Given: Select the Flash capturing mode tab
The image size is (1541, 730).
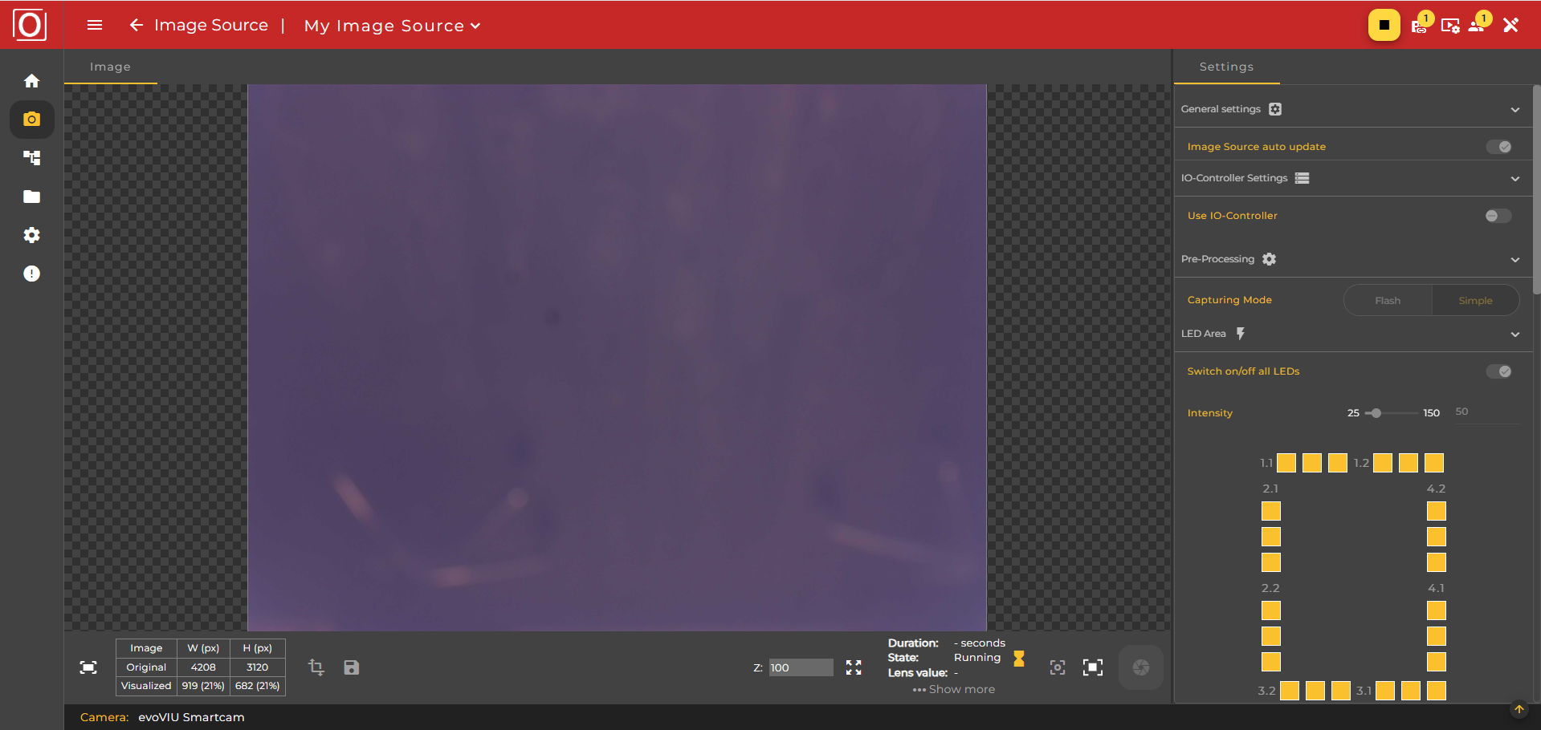Looking at the screenshot, I should 1387,299.
